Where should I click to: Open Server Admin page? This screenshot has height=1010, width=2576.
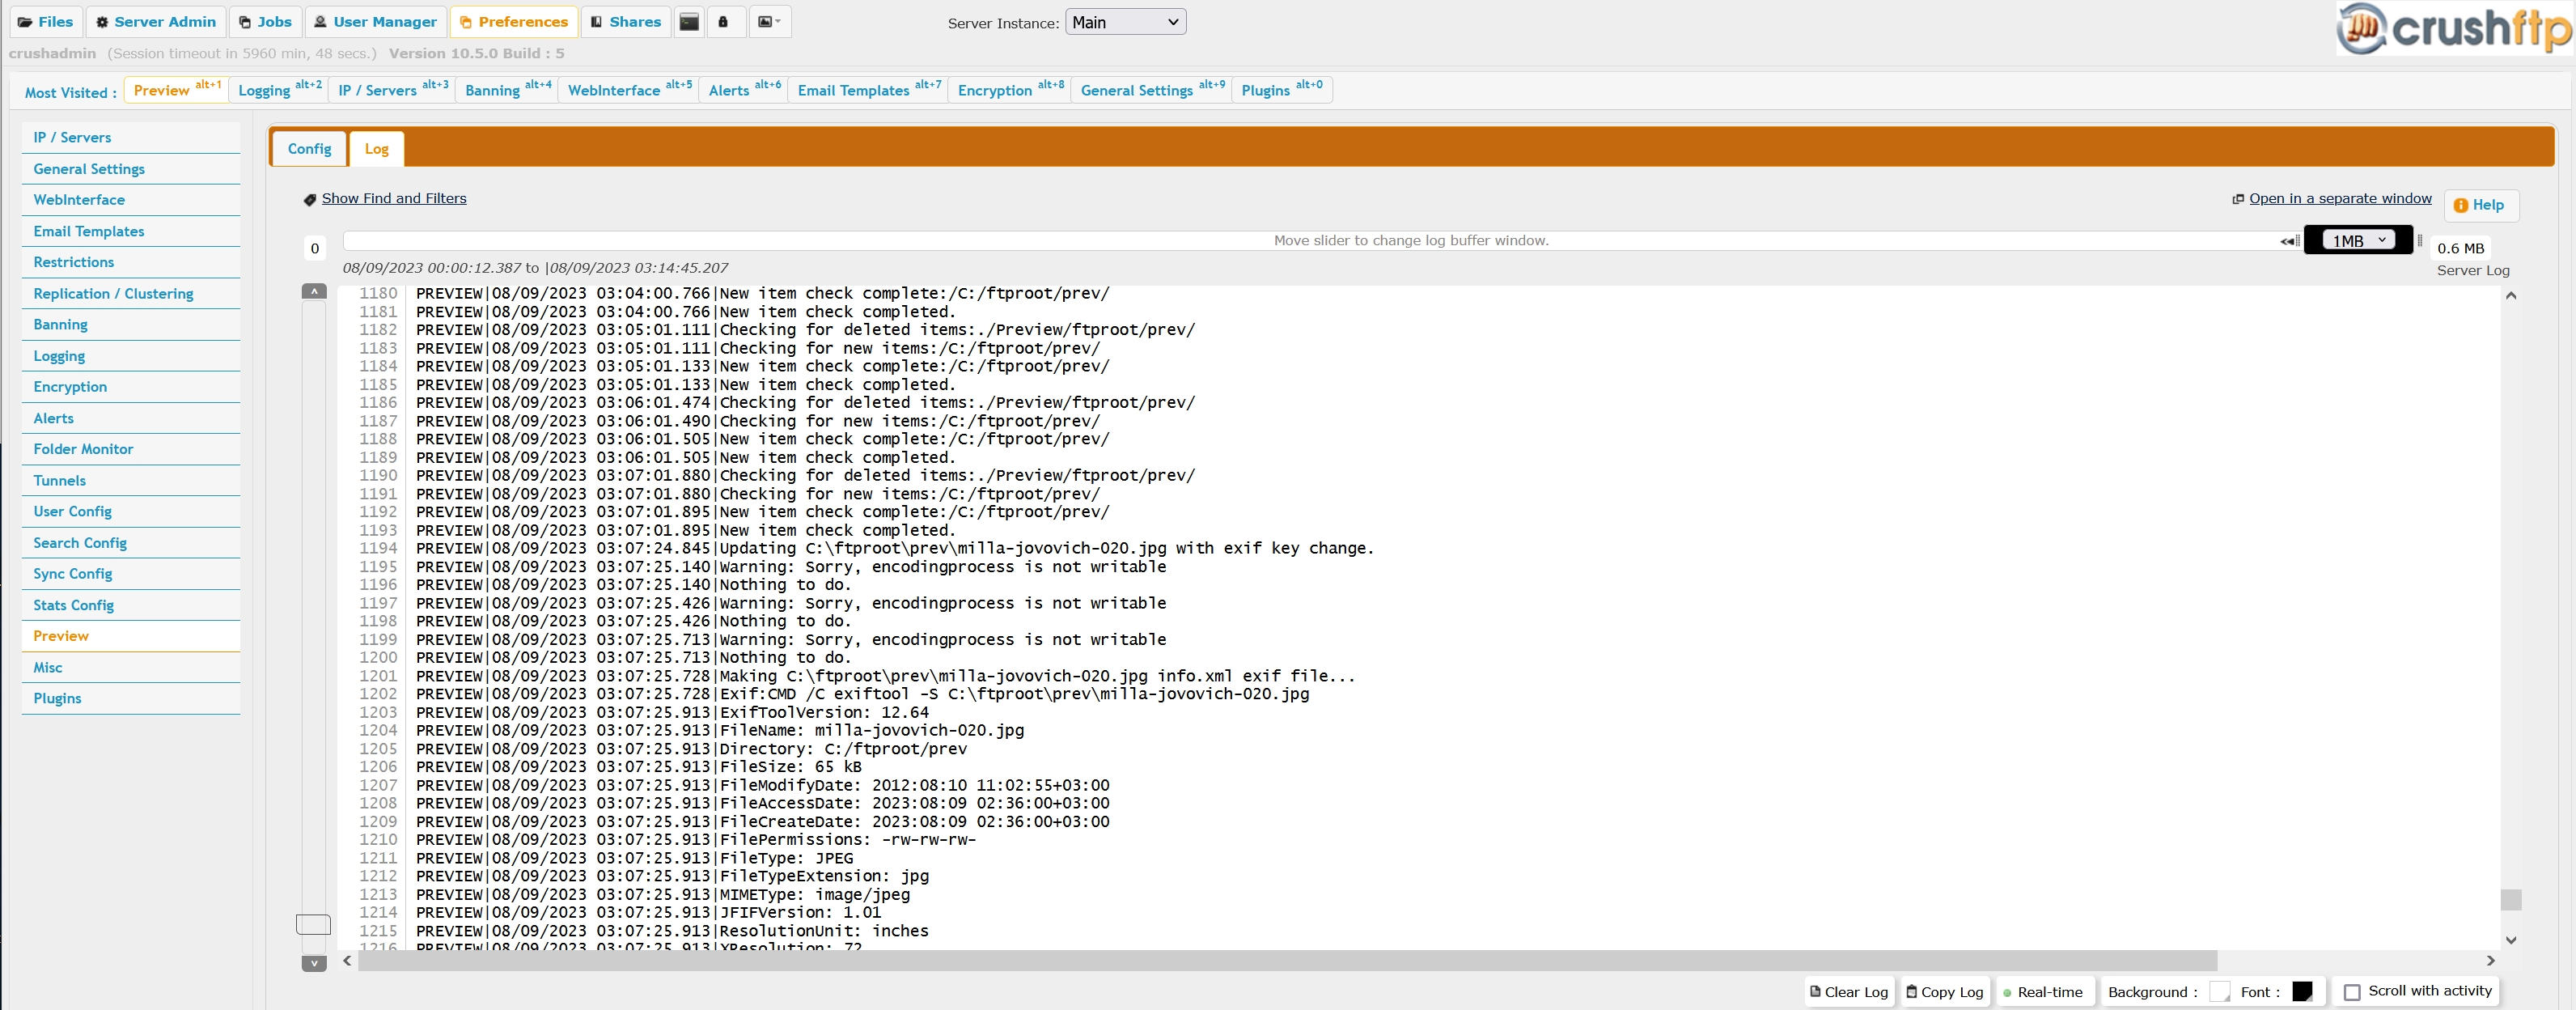pos(155,22)
